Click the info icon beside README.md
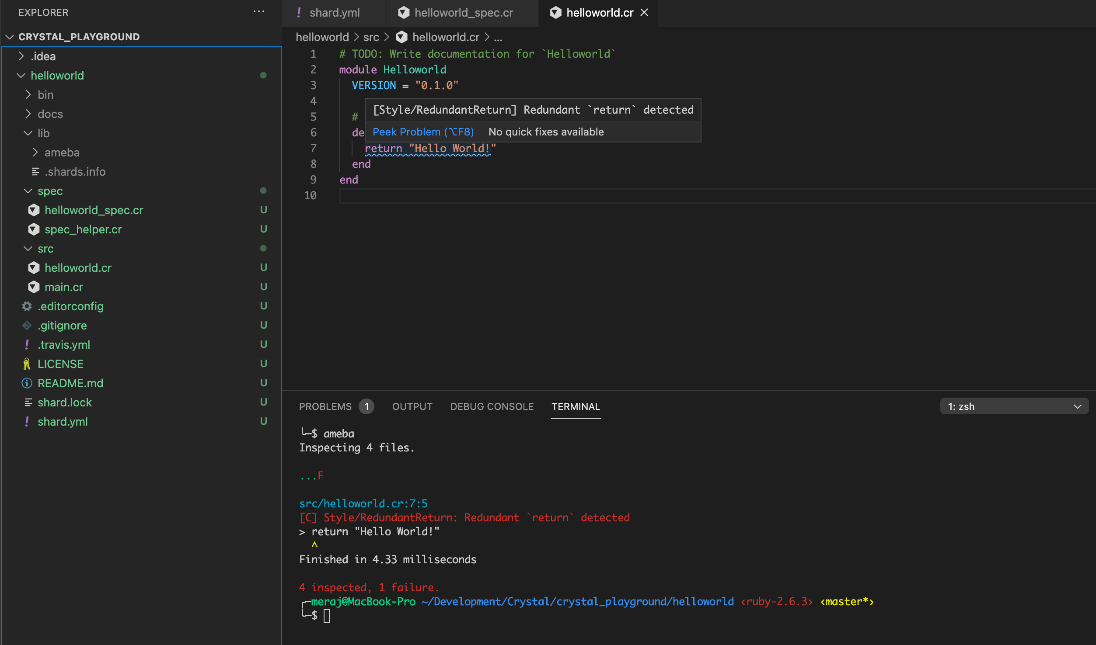The width and height of the screenshot is (1096, 645). 26,383
